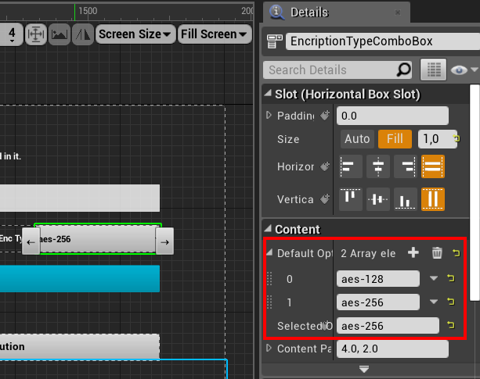
Task: Click the image preview background toolbar icon
Action: 60,34
